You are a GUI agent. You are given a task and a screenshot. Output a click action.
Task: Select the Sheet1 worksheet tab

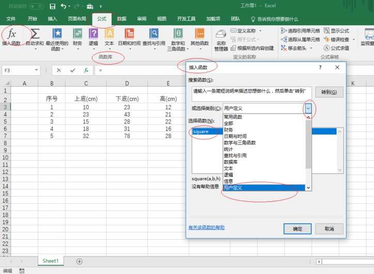click(51, 261)
